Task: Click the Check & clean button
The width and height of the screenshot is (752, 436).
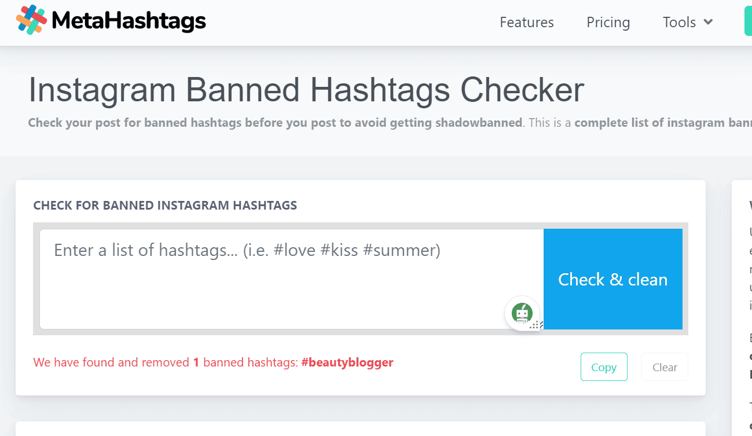Action: pos(613,279)
